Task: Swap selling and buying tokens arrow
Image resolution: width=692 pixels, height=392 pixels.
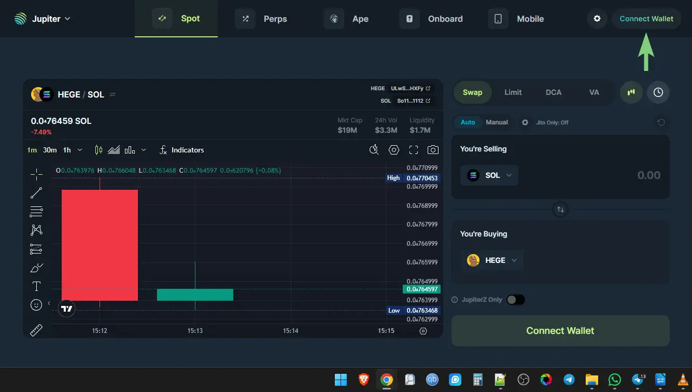Action: [x=560, y=209]
